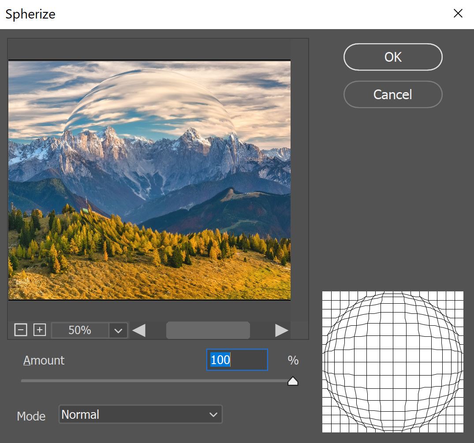Click the 50% zoom text display
Viewport: 474px width, 443px height.
click(79, 330)
